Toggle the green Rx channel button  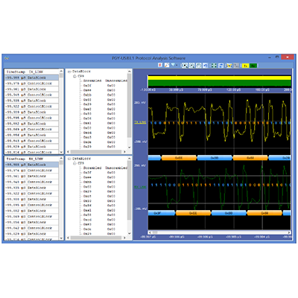click(253, 66)
